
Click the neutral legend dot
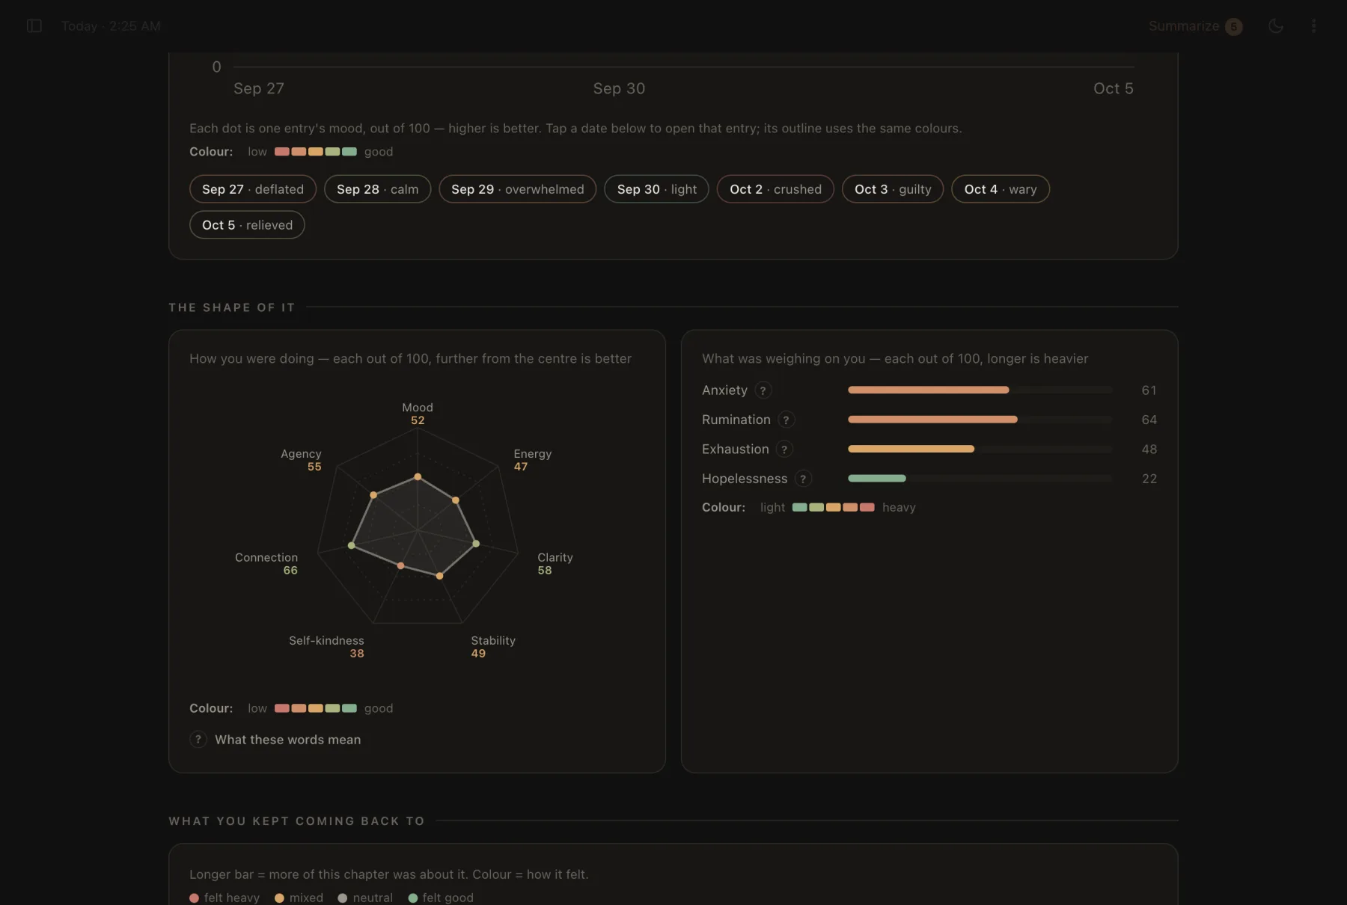pyautogui.click(x=342, y=898)
